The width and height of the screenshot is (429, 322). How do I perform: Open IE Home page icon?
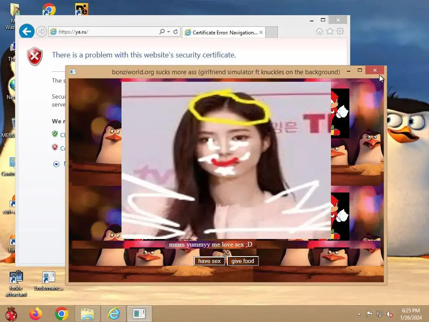point(320,31)
